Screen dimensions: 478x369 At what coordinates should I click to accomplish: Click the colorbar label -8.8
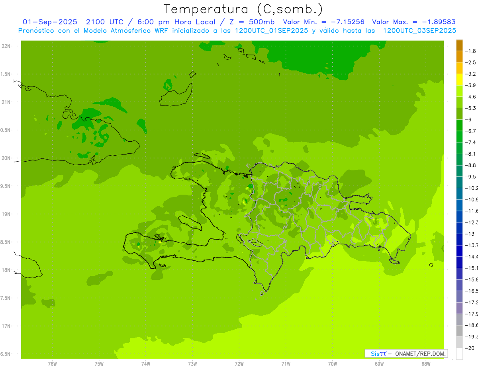[471, 165]
